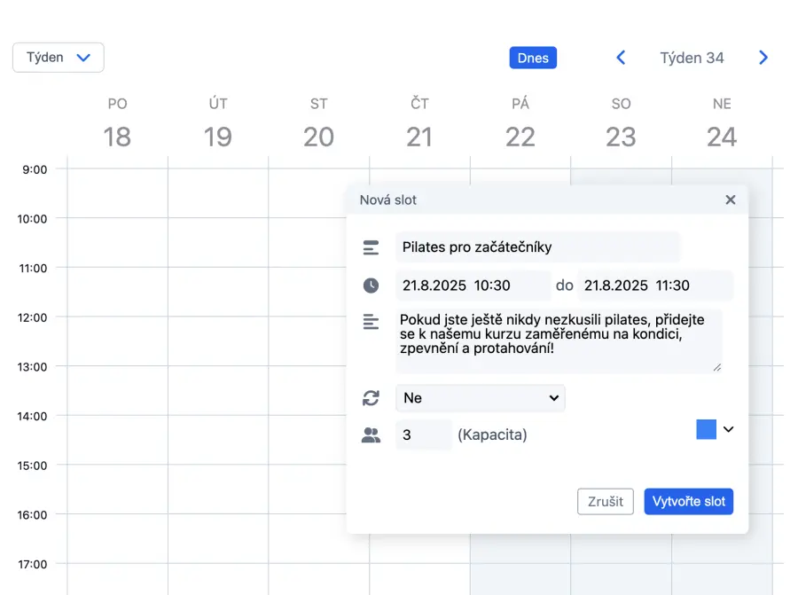Click the description paragraph icon
This screenshot has height=595, width=798.
371,322
